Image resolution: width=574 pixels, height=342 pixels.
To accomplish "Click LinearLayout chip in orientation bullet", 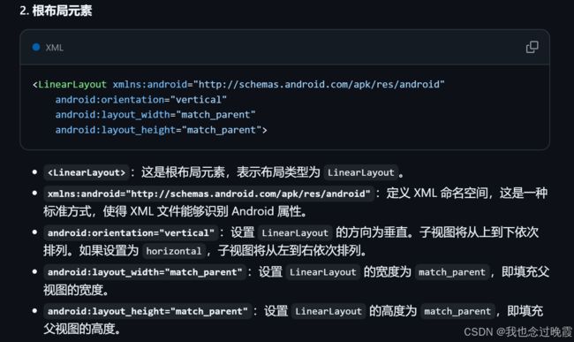I will (295, 232).
